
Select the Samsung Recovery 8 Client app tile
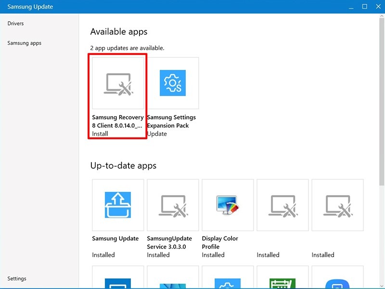click(117, 83)
